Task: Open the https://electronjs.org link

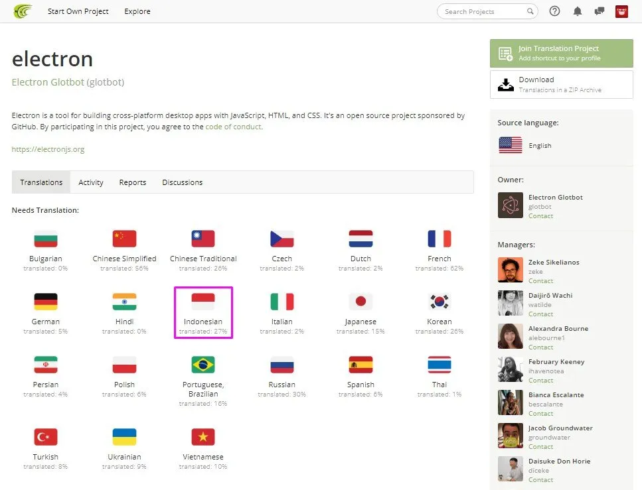Action: point(48,149)
